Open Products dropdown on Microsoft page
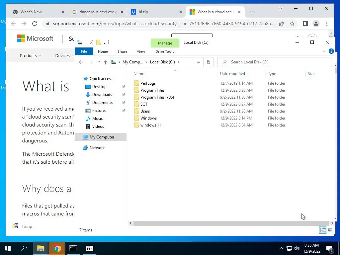The width and height of the screenshot is (340, 255). [x=31, y=56]
